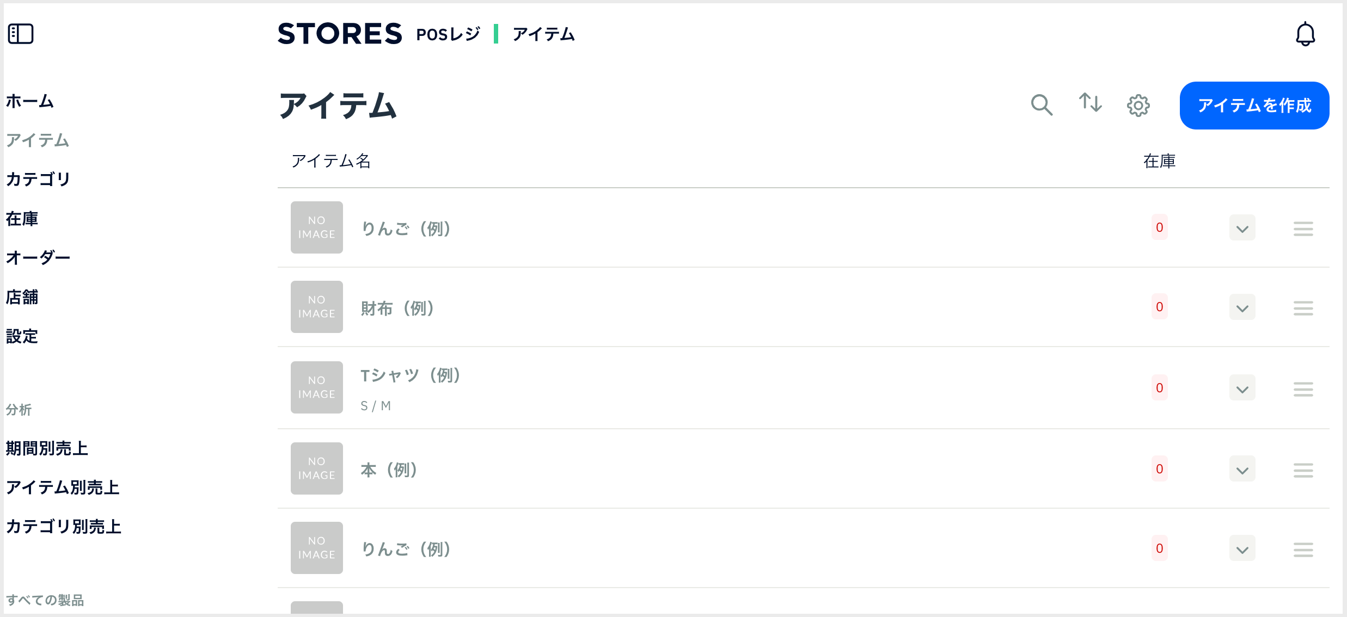Click the red 0 stock badge of 財布（例）

click(1159, 307)
